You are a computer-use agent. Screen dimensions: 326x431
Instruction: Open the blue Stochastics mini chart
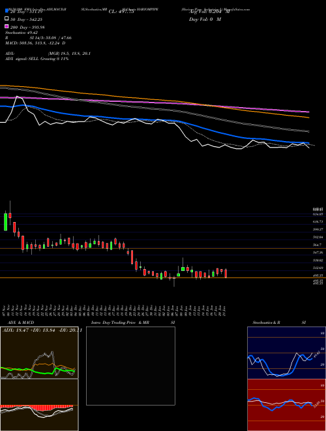coord(286,353)
